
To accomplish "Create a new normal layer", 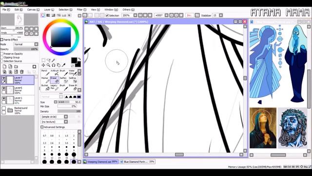I will [4, 66].
